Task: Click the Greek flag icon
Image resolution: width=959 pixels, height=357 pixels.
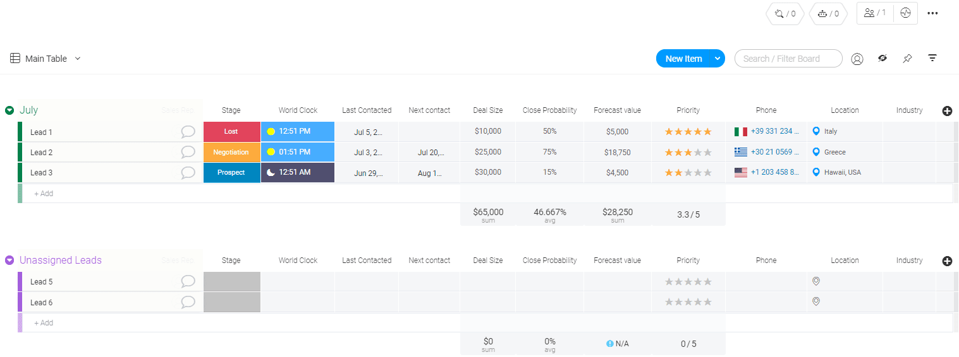Action: (x=741, y=152)
